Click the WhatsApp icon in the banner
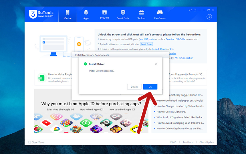 pos(86,123)
